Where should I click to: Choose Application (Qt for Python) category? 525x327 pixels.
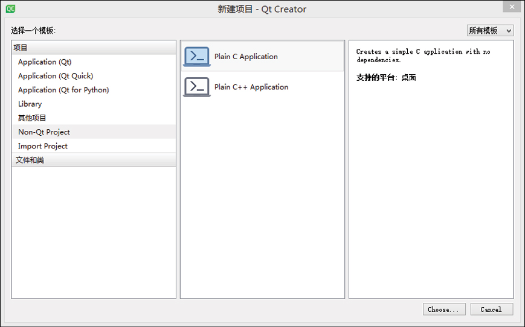tap(63, 90)
